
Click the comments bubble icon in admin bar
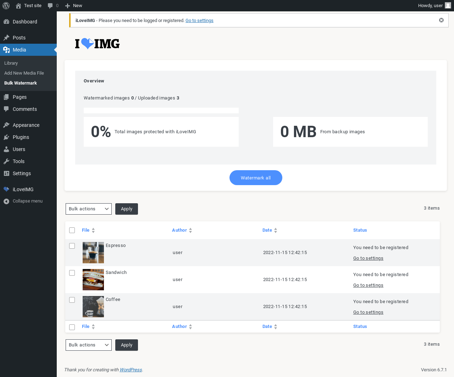tap(50, 6)
